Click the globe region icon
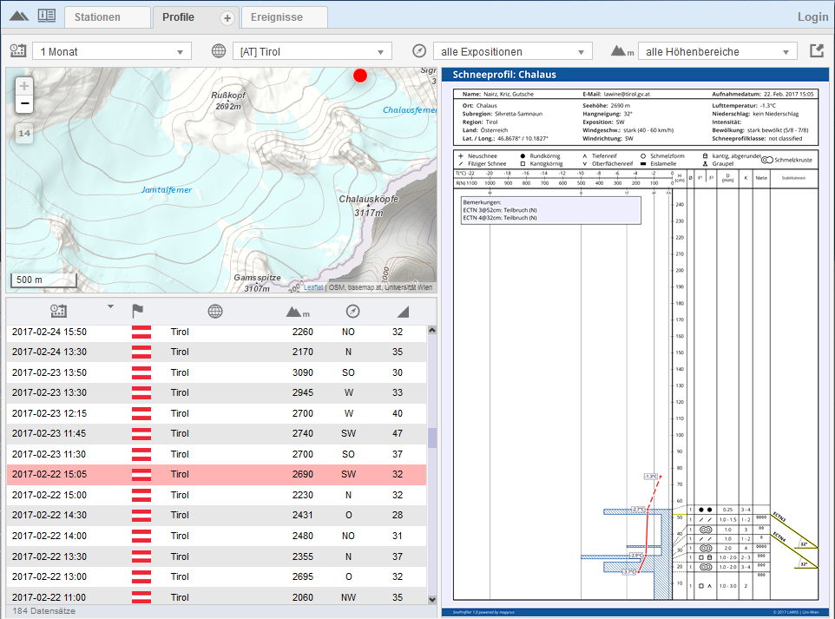 [x=219, y=51]
